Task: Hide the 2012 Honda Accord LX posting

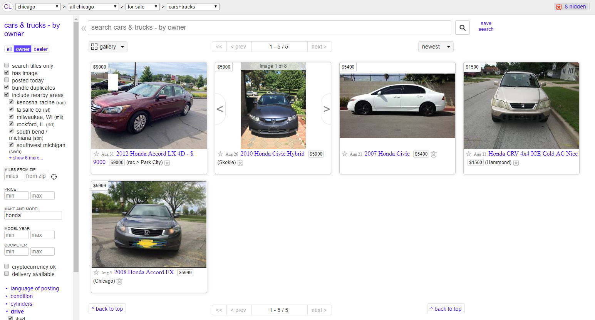Action: click(167, 163)
